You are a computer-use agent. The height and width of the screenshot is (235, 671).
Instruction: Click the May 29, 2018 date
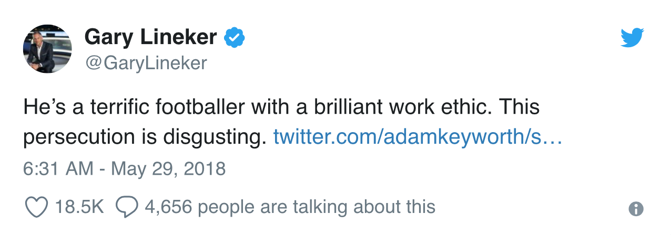coord(168,169)
